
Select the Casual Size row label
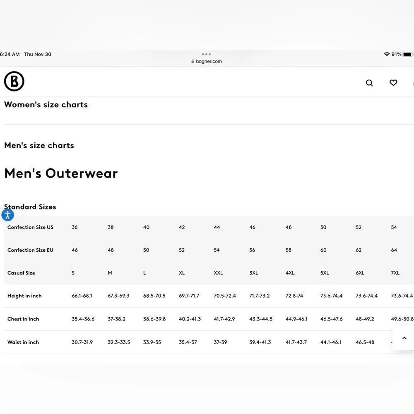pyautogui.click(x=21, y=273)
